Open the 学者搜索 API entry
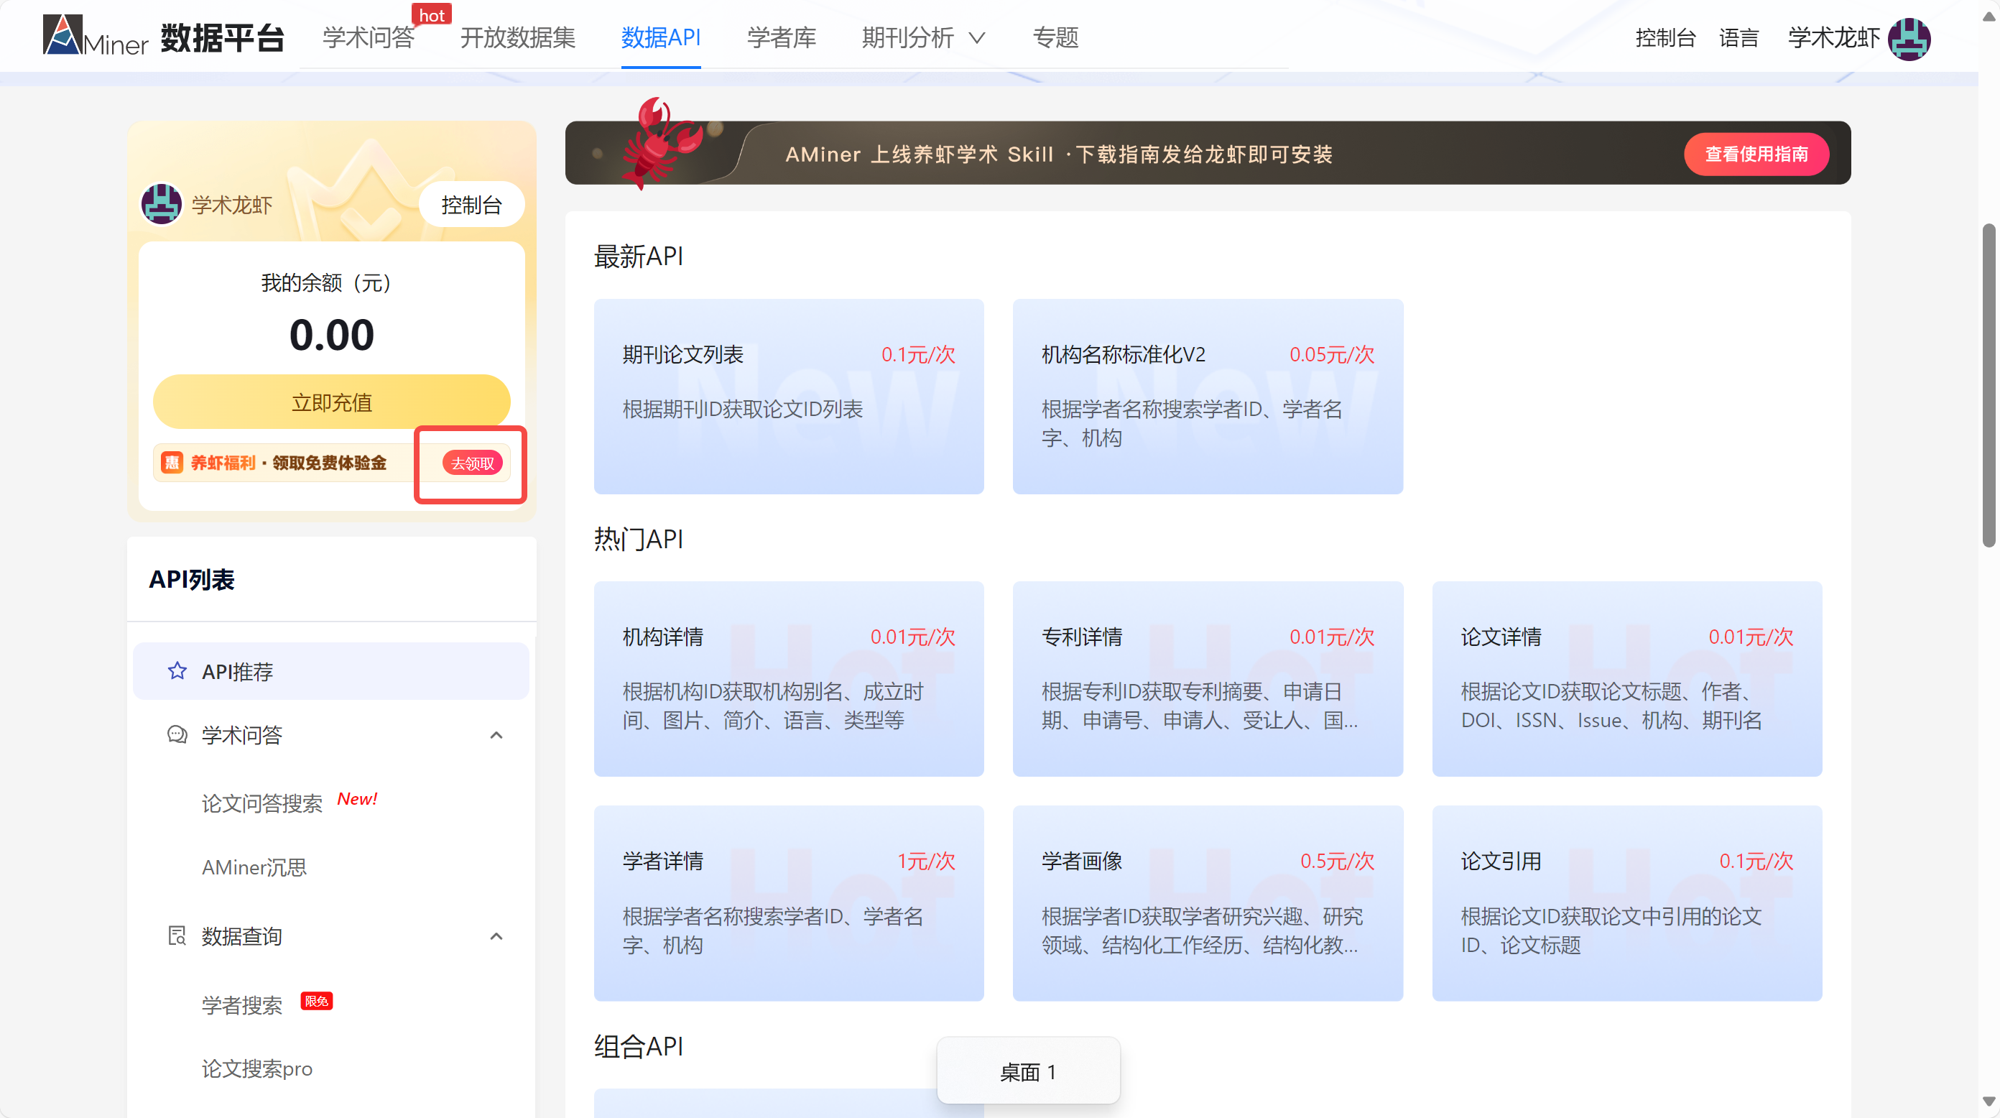This screenshot has height=1118, width=2000. tap(241, 1004)
